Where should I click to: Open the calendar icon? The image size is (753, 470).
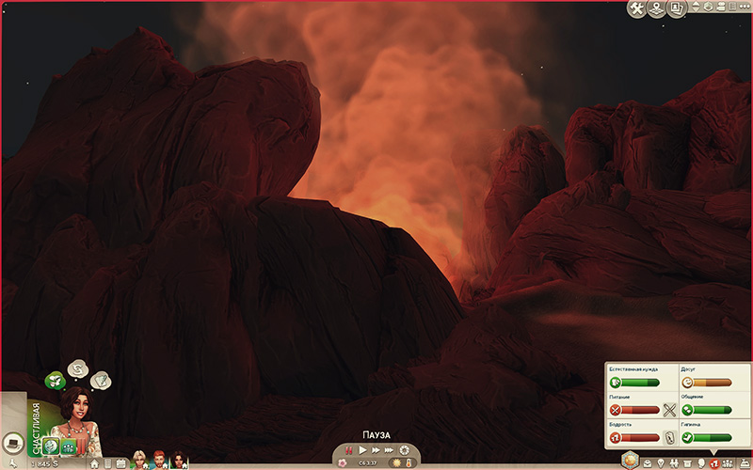120,463
